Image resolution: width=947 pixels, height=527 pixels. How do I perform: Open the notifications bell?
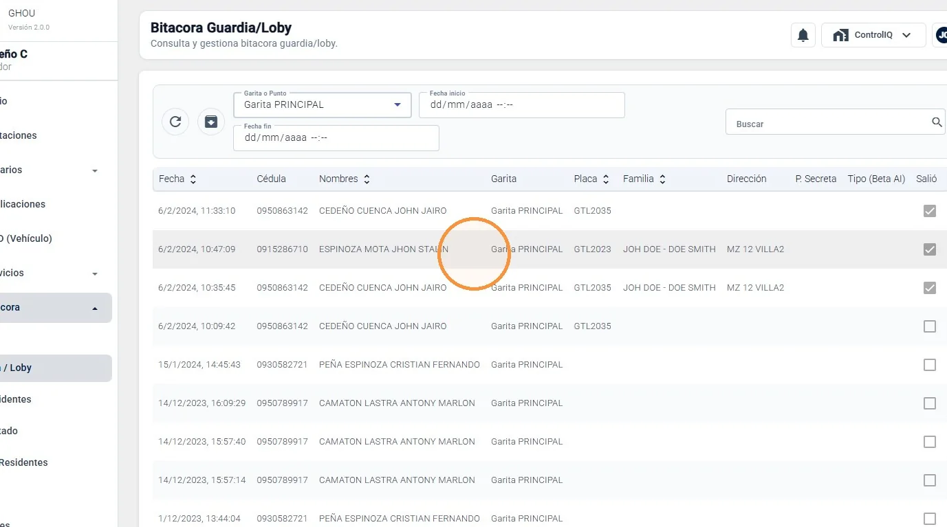point(803,35)
